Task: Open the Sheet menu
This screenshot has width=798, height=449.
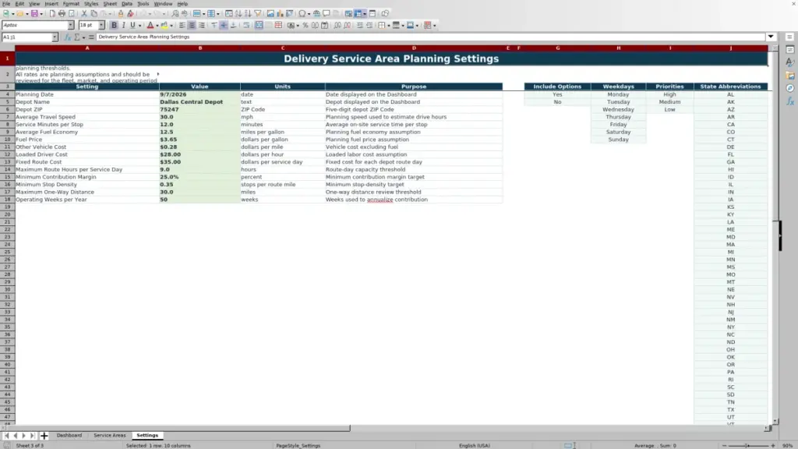Action: (x=110, y=4)
